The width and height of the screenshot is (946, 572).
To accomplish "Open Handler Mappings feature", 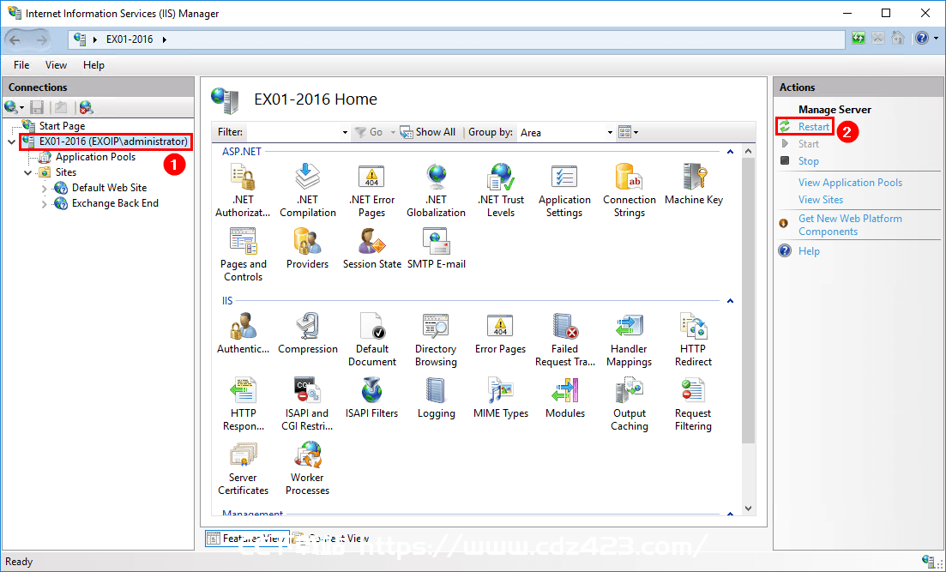I will [x=630, y=340].
